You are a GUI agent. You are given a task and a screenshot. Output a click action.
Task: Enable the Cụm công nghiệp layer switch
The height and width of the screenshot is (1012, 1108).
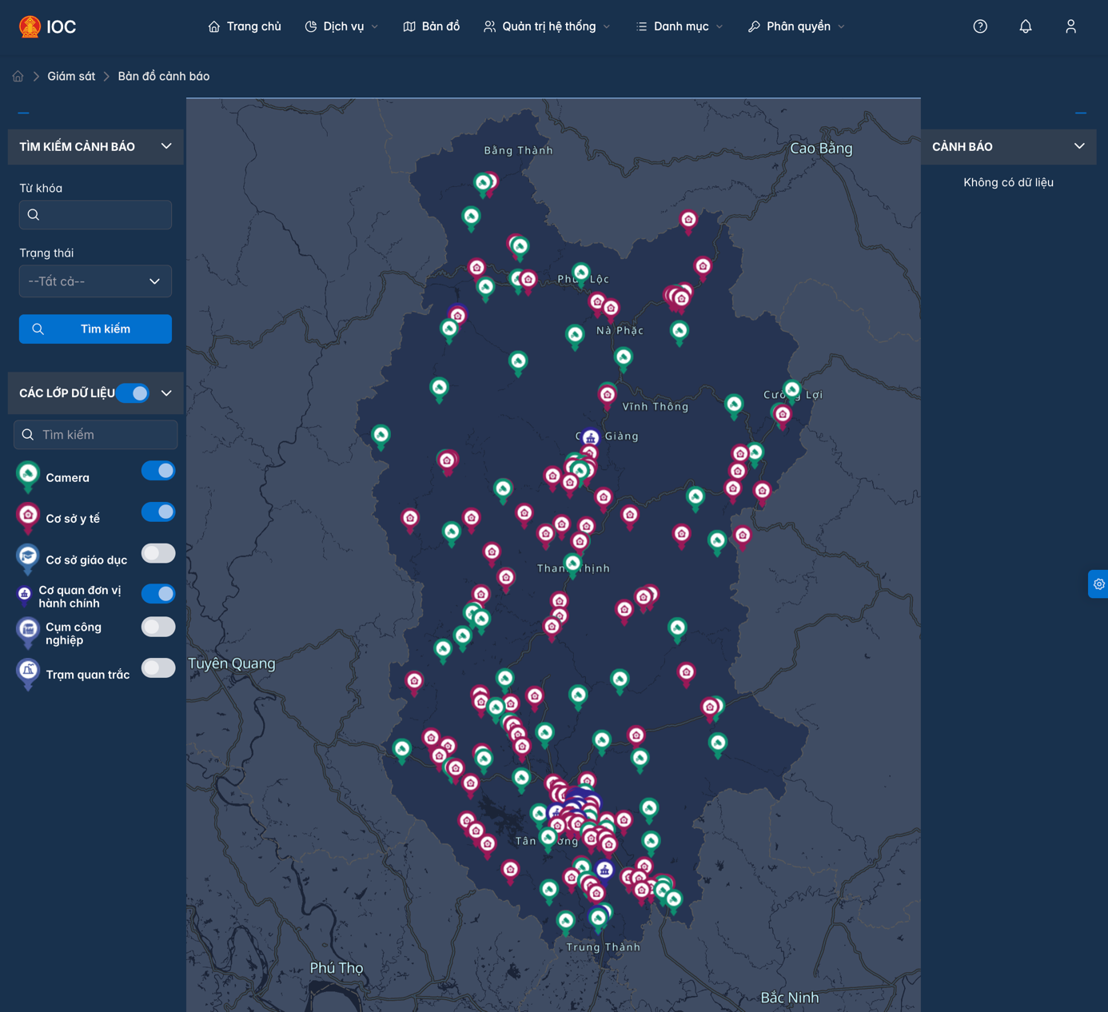tap(158, 627)
